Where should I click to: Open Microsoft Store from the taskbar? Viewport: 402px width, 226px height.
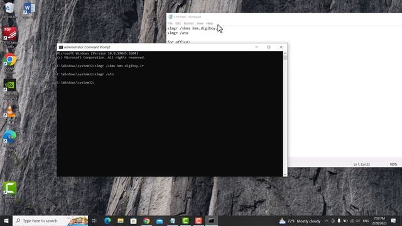[x=133, y=220]
